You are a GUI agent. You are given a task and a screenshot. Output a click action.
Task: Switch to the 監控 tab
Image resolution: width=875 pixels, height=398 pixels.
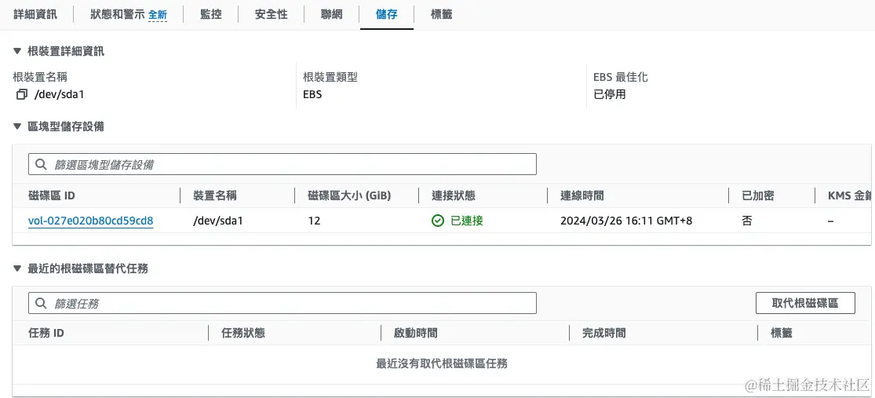pos(211,14)
